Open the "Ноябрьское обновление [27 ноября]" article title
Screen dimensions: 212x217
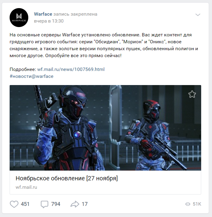(66, 178)
